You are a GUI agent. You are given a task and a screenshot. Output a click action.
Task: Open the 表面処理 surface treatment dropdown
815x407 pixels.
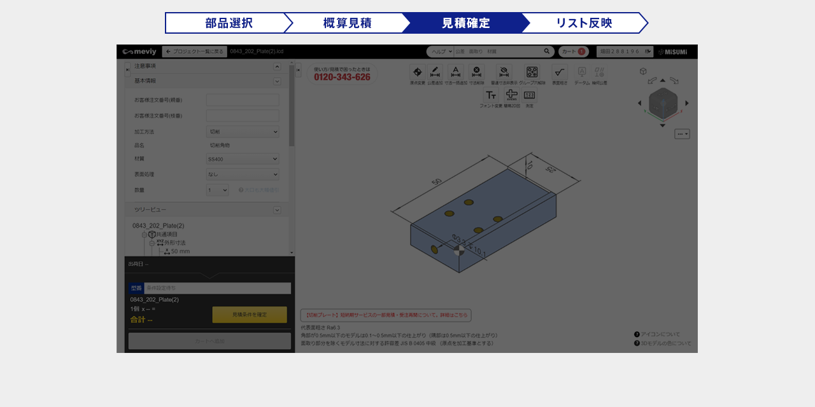click(243, 174)
